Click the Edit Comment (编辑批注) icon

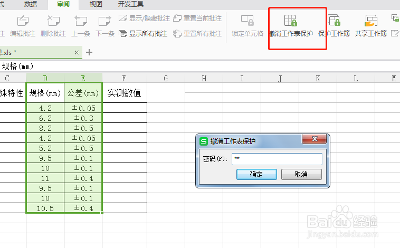23,21
